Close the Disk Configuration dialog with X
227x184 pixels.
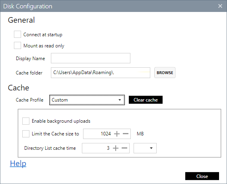point(220,6)
